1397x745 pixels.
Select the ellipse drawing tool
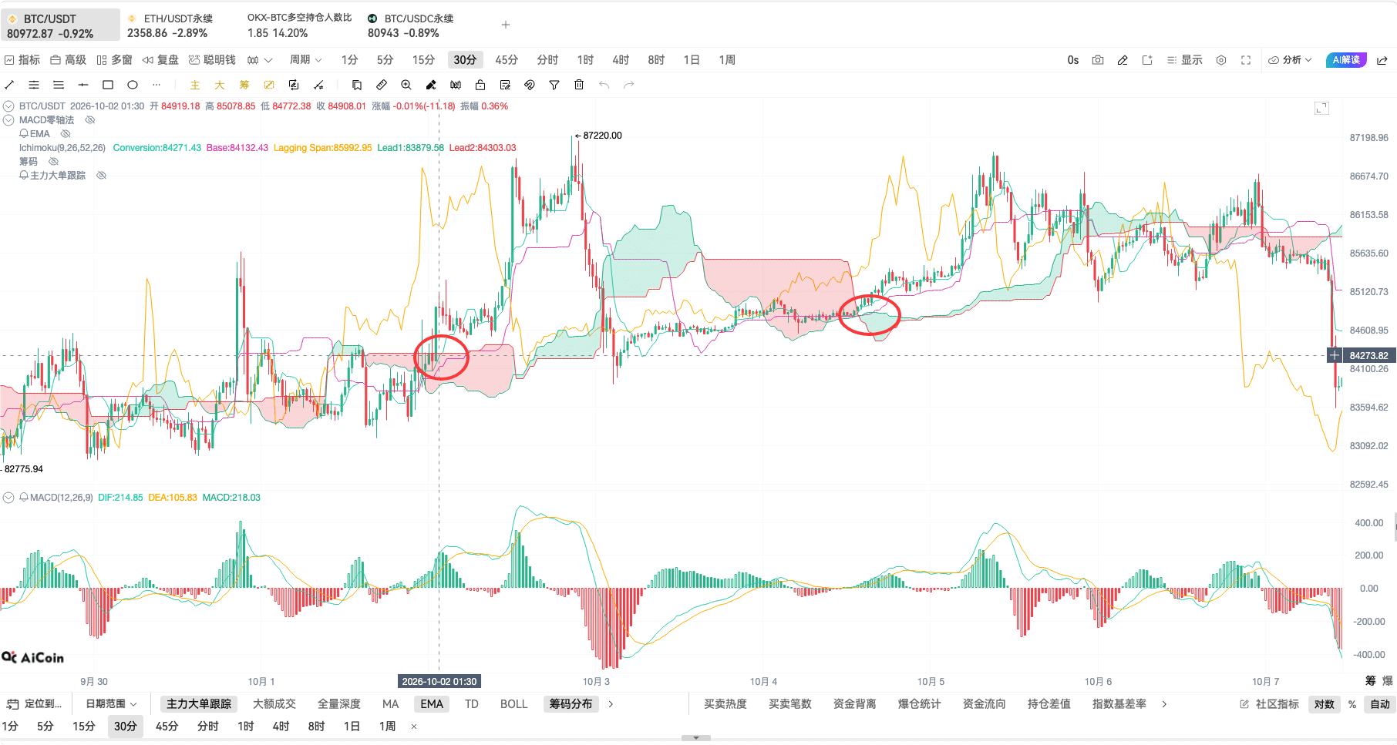click(133, 85)
